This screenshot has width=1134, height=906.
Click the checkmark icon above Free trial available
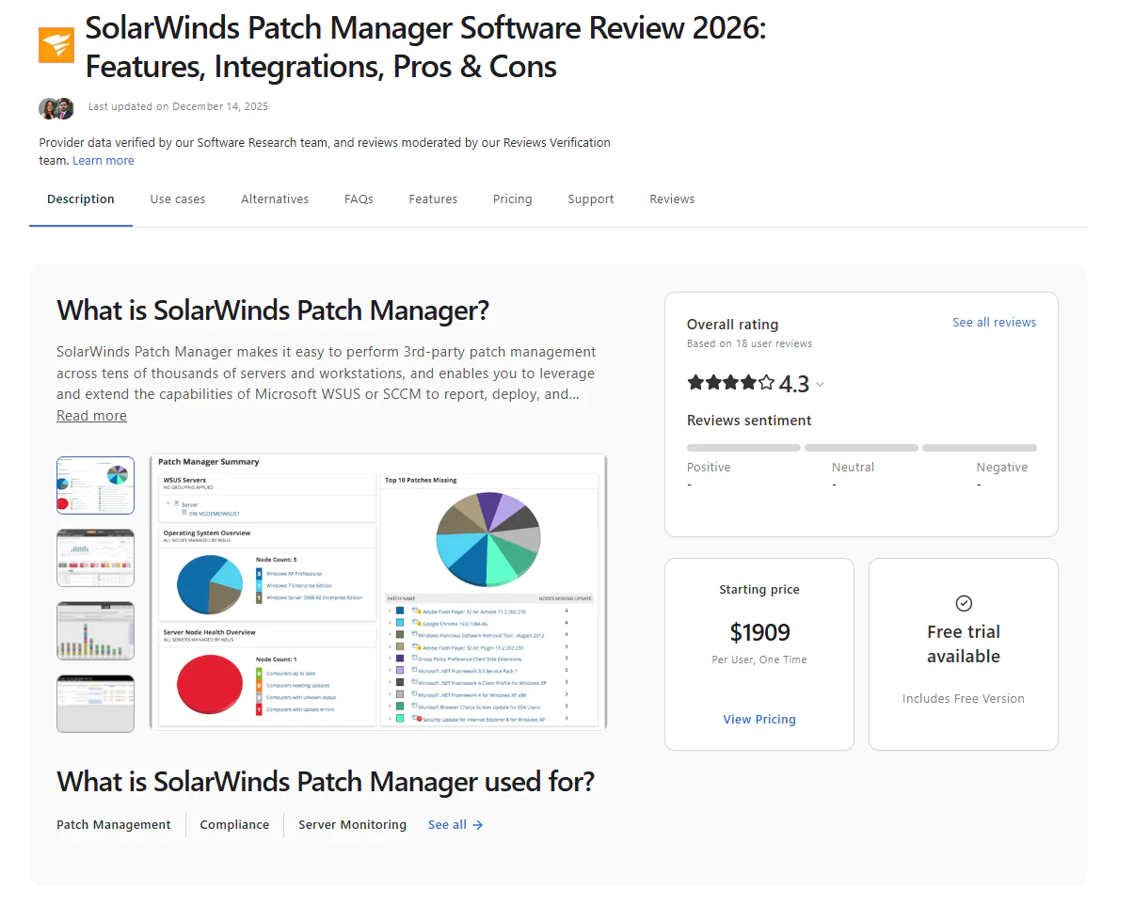click(964, 603)
